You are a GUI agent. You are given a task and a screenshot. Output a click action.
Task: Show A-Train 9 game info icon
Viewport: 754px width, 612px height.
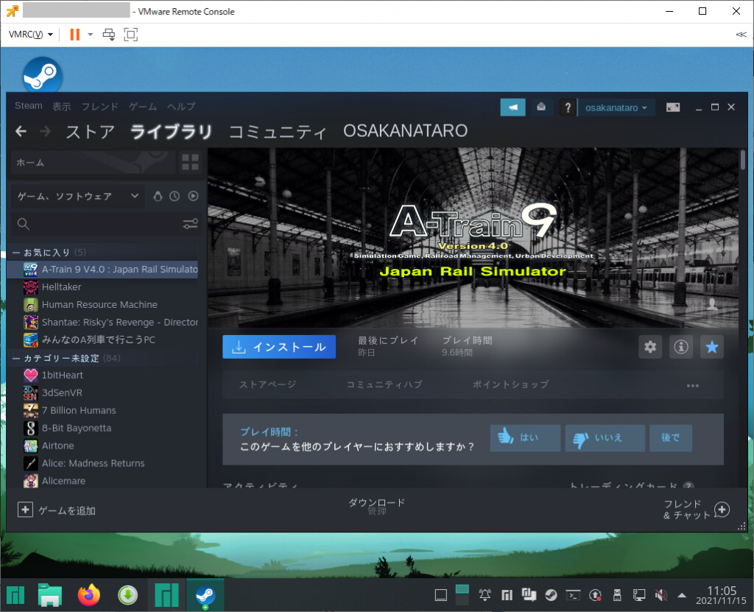point(681,347)
